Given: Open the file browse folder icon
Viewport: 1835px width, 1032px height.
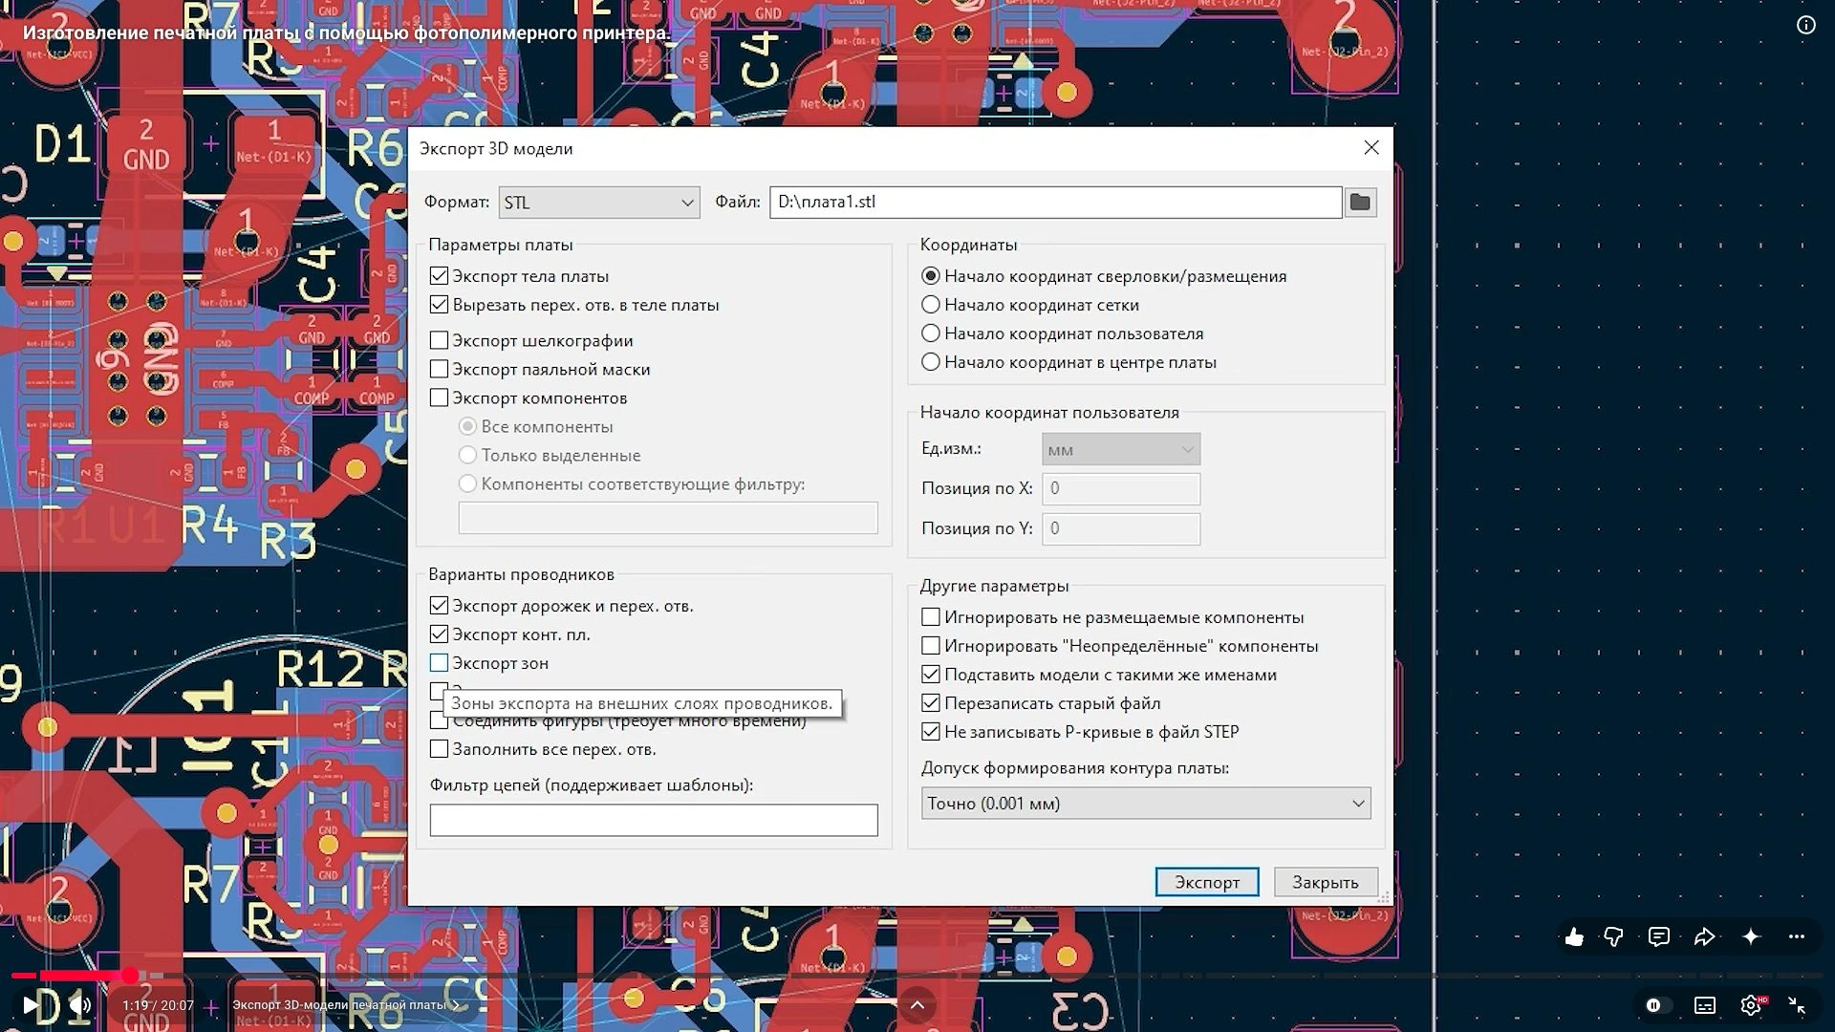Looking at the screenshot, I should point(1360,202).
